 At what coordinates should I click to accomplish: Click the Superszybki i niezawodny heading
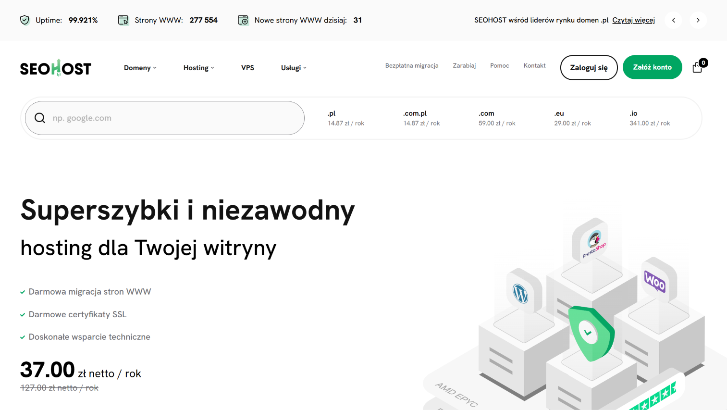pyautogui.click(x=187, y=211)
